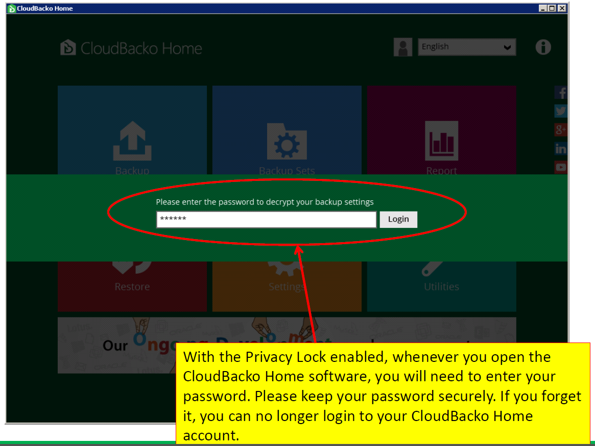
Task: Click the LinkedIn social icon
Action: coord(561,148)
